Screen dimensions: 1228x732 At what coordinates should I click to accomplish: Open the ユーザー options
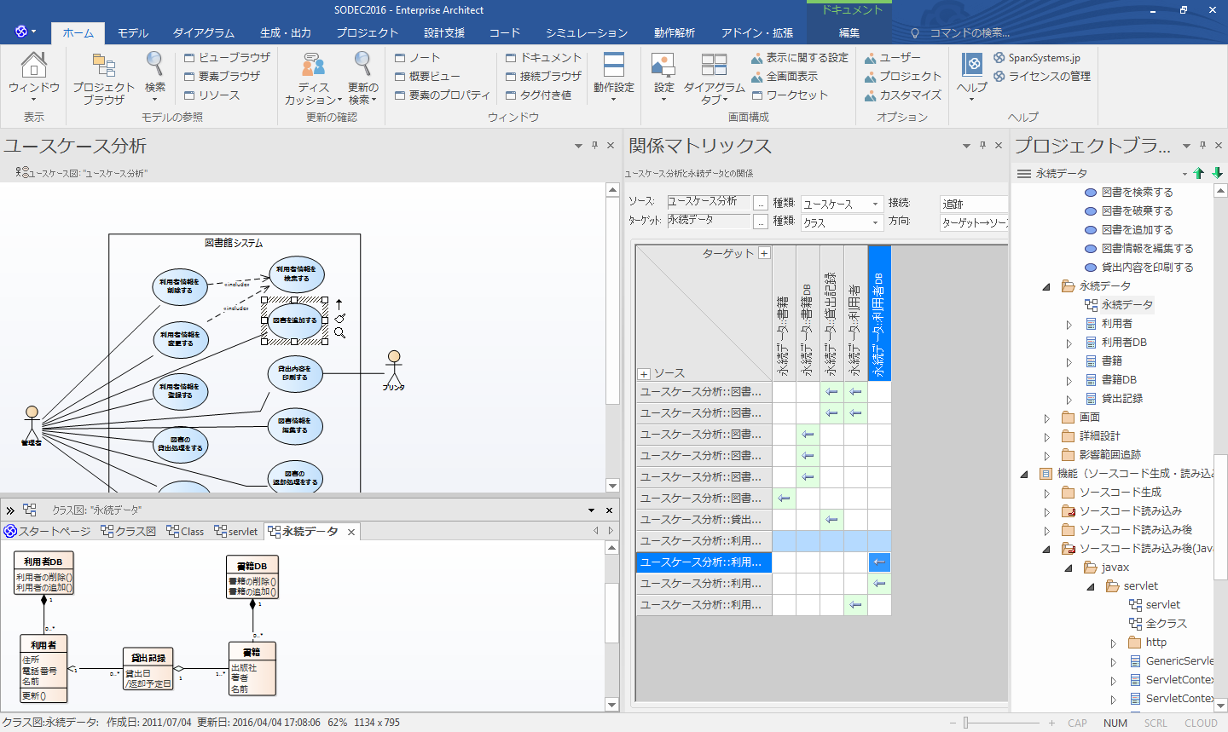pyautogui.click(x=892, y=57)
